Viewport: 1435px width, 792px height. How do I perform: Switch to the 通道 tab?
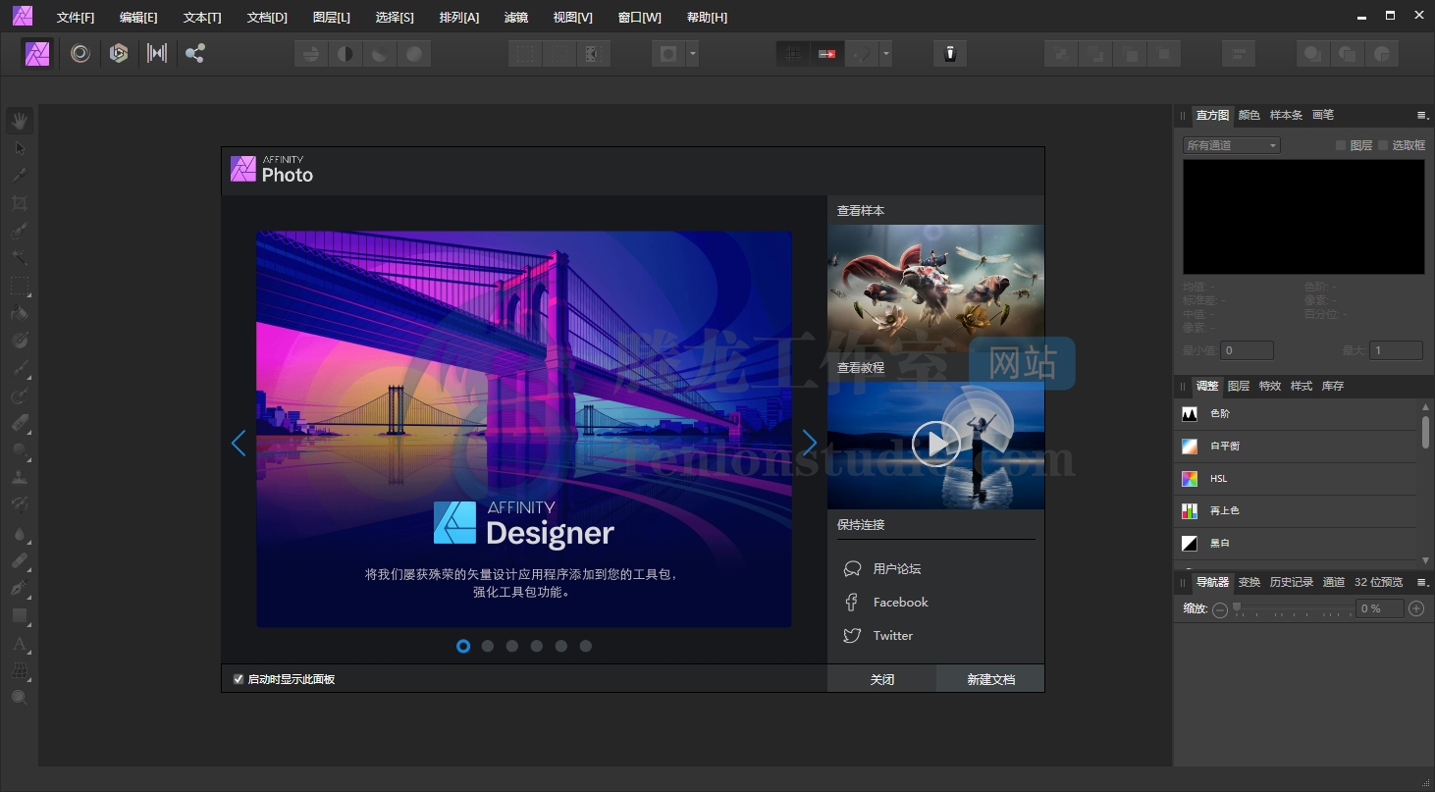coord(1334,582)
